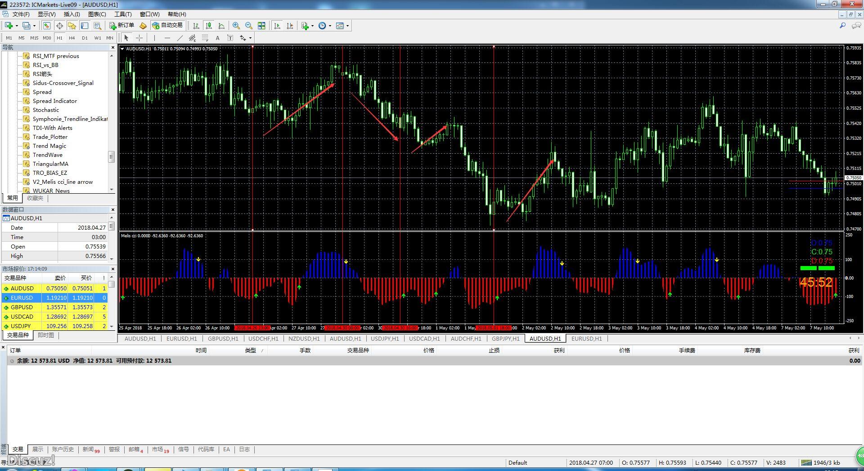Open the Strategy Tester magnifier icon
Screen dimensions: 864x471
[97, 26]
